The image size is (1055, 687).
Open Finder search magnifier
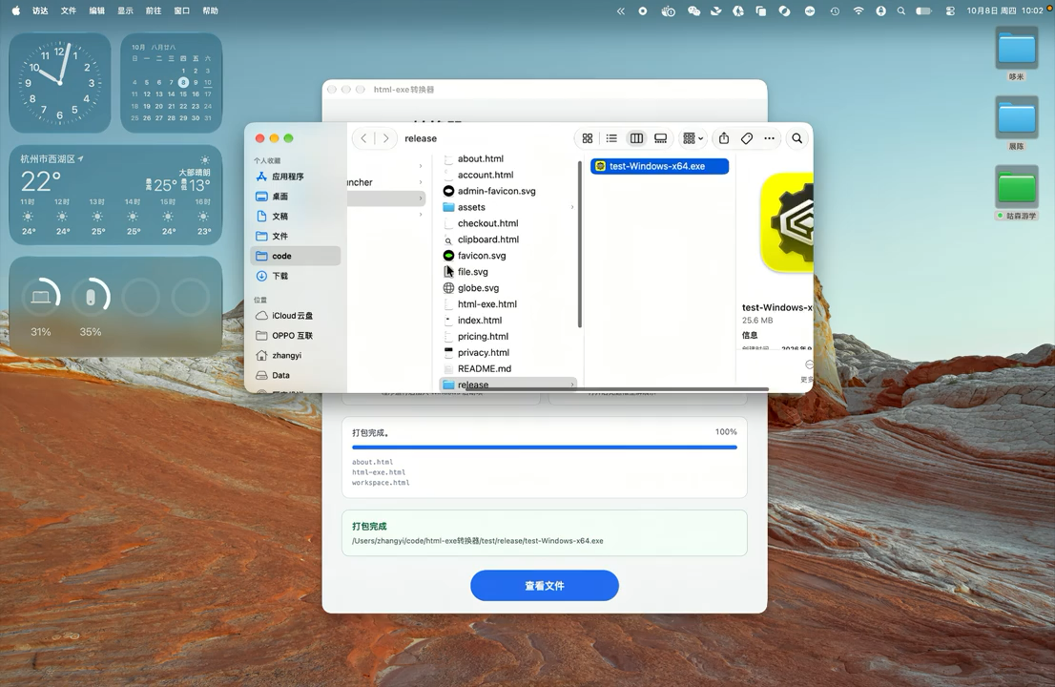pos(797,138)
